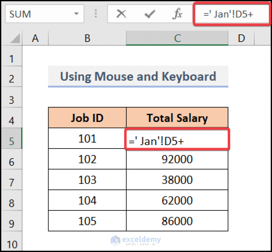This screenshot has height=252, width=272.
Task: Open the Insert Function fx dialog
Action: [x=177, y=14]
